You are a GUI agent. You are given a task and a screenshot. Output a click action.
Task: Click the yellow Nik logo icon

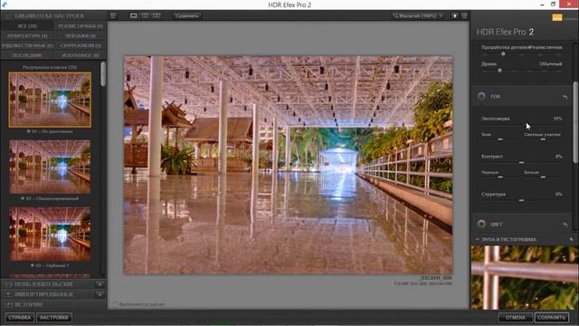click(x=557, y=17)
